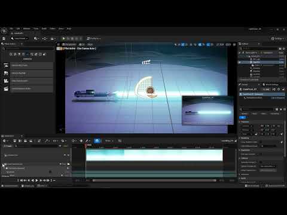
Task: Open the Lit view mode dropdown
Action: tap(82, 44)
